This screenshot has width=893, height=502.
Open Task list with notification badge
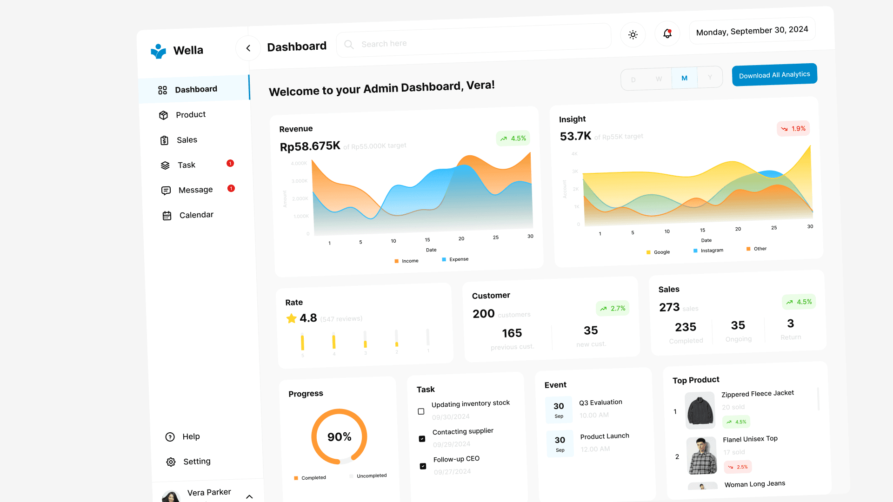tap(186, 165)
